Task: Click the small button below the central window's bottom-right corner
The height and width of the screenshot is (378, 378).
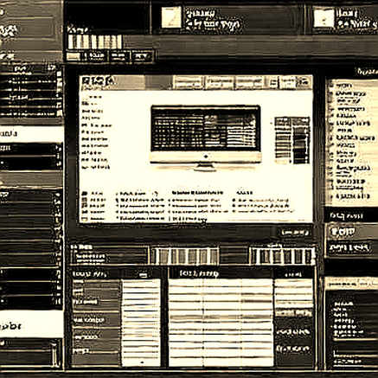Action: pyautogui.click(x=295, y=233)
